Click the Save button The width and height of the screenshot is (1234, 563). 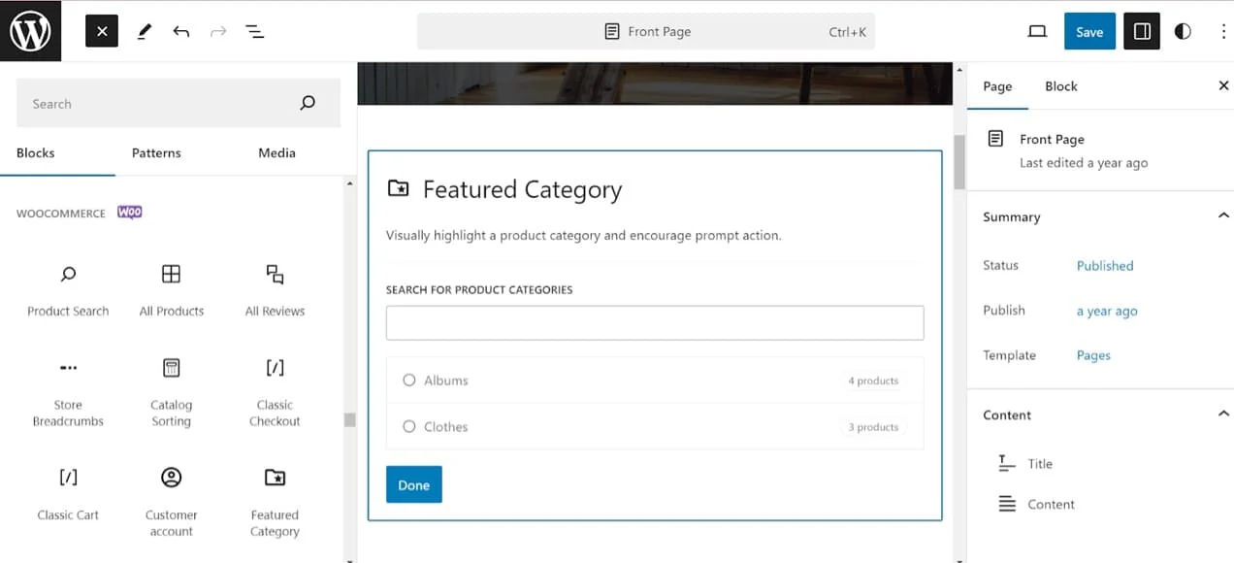pos(1089,31)
